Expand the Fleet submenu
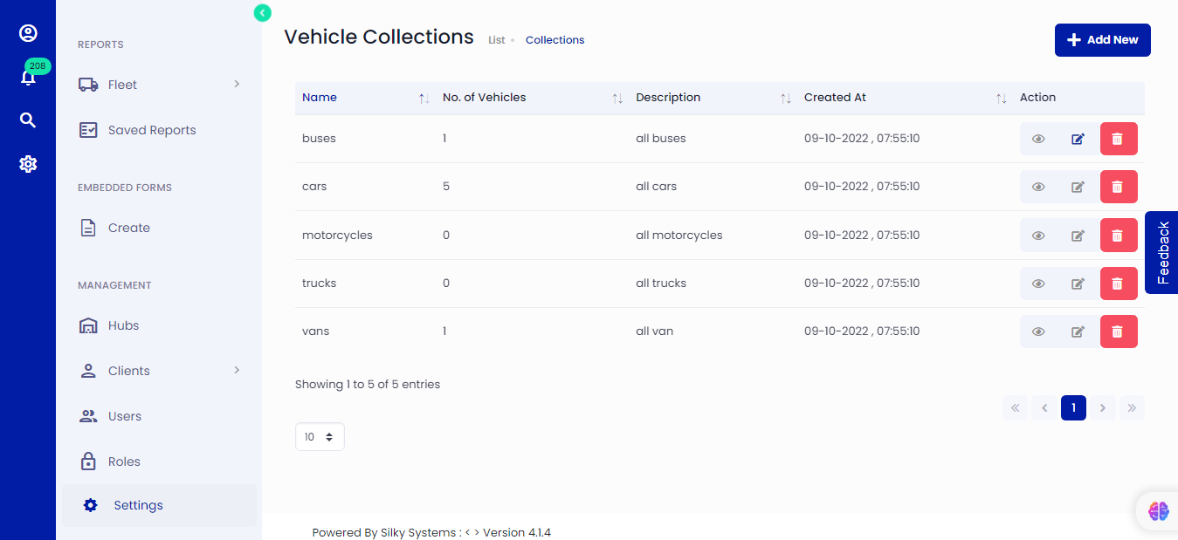1178x540 pixels. (x=235, y=84)
